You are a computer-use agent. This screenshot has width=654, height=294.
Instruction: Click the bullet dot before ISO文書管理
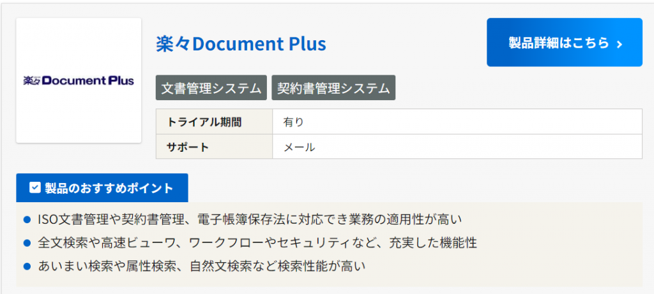tap(27, 220)
